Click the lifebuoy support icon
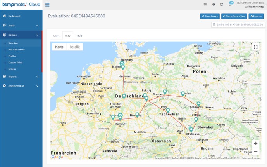Viewport: 267px width, 167px height. click(222, 5)
